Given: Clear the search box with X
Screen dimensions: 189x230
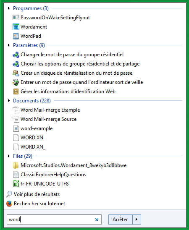Looking at the screenshot, I should [x=97, y=220].
